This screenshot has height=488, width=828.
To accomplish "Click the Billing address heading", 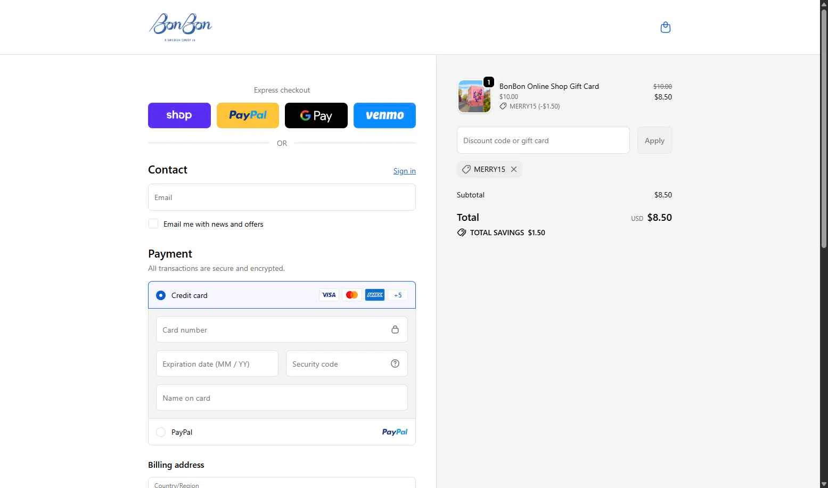I will coord(176,465).
